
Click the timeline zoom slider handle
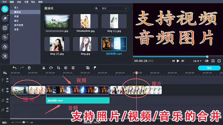click(x=24, y=122)
